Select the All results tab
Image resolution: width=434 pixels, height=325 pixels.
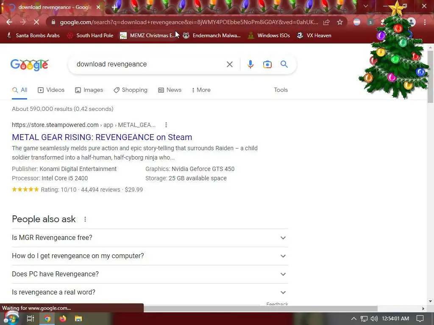19,90
